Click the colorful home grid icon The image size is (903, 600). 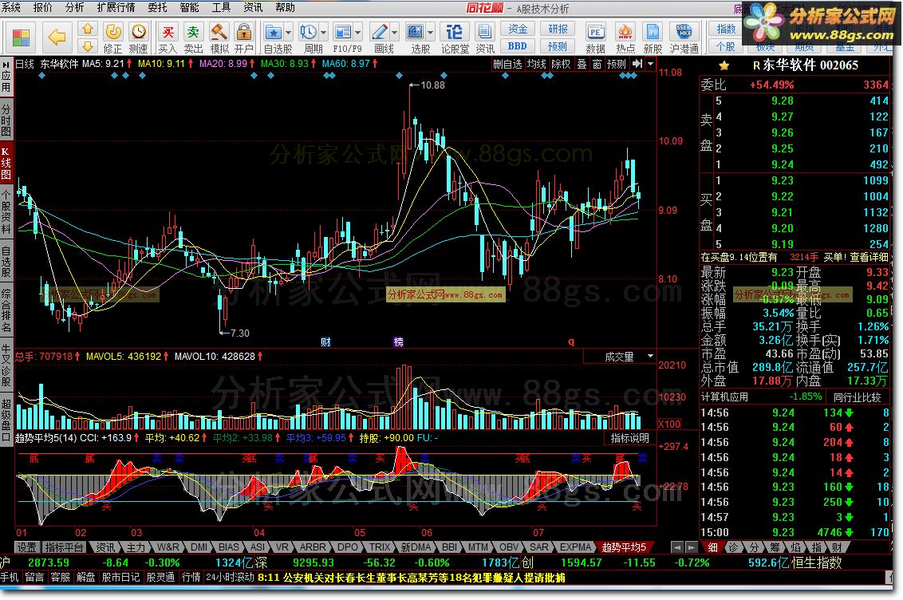tap(21, 37)
